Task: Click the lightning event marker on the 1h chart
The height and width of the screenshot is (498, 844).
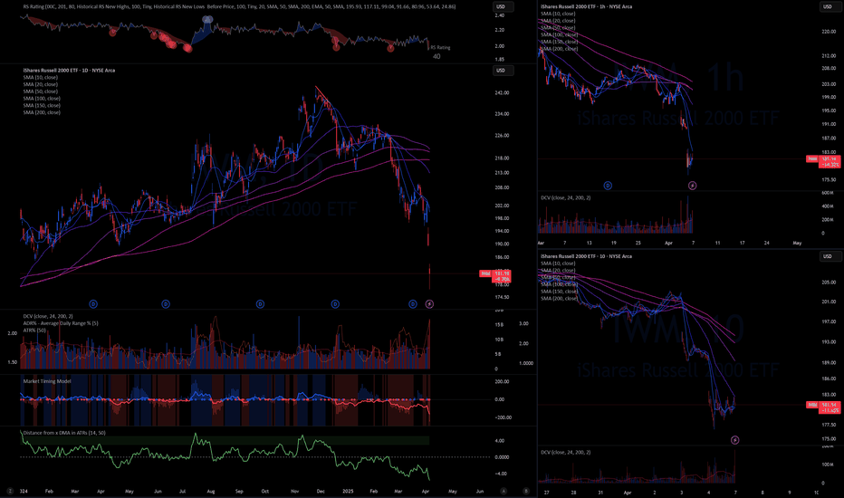Action: (692, 186)
